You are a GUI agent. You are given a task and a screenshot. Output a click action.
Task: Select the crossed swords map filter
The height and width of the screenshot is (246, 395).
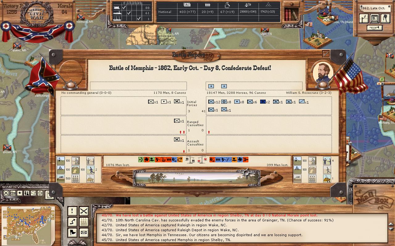tap(6, 193)
